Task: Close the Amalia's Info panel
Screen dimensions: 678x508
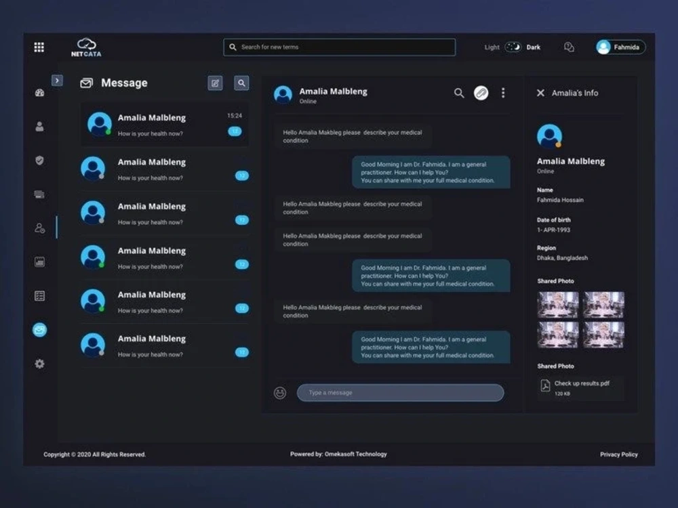Action: [x=540, y=93]
